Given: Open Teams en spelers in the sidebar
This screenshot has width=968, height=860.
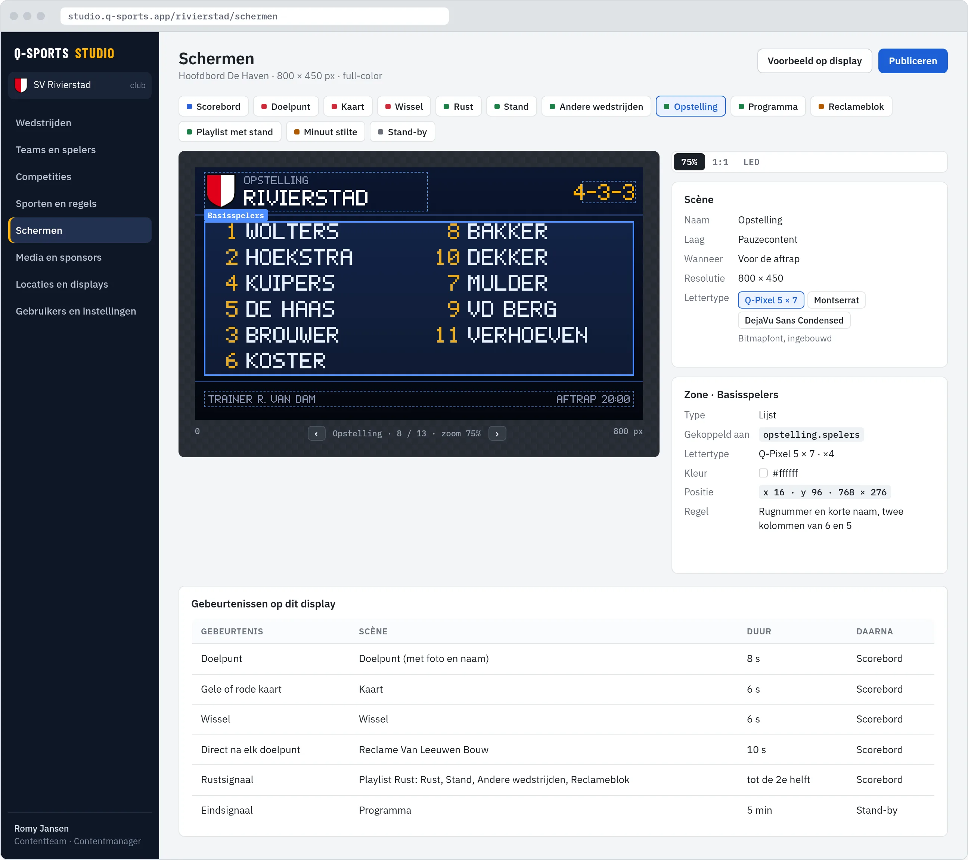Looking at the screenshot, I should (80, 150).
